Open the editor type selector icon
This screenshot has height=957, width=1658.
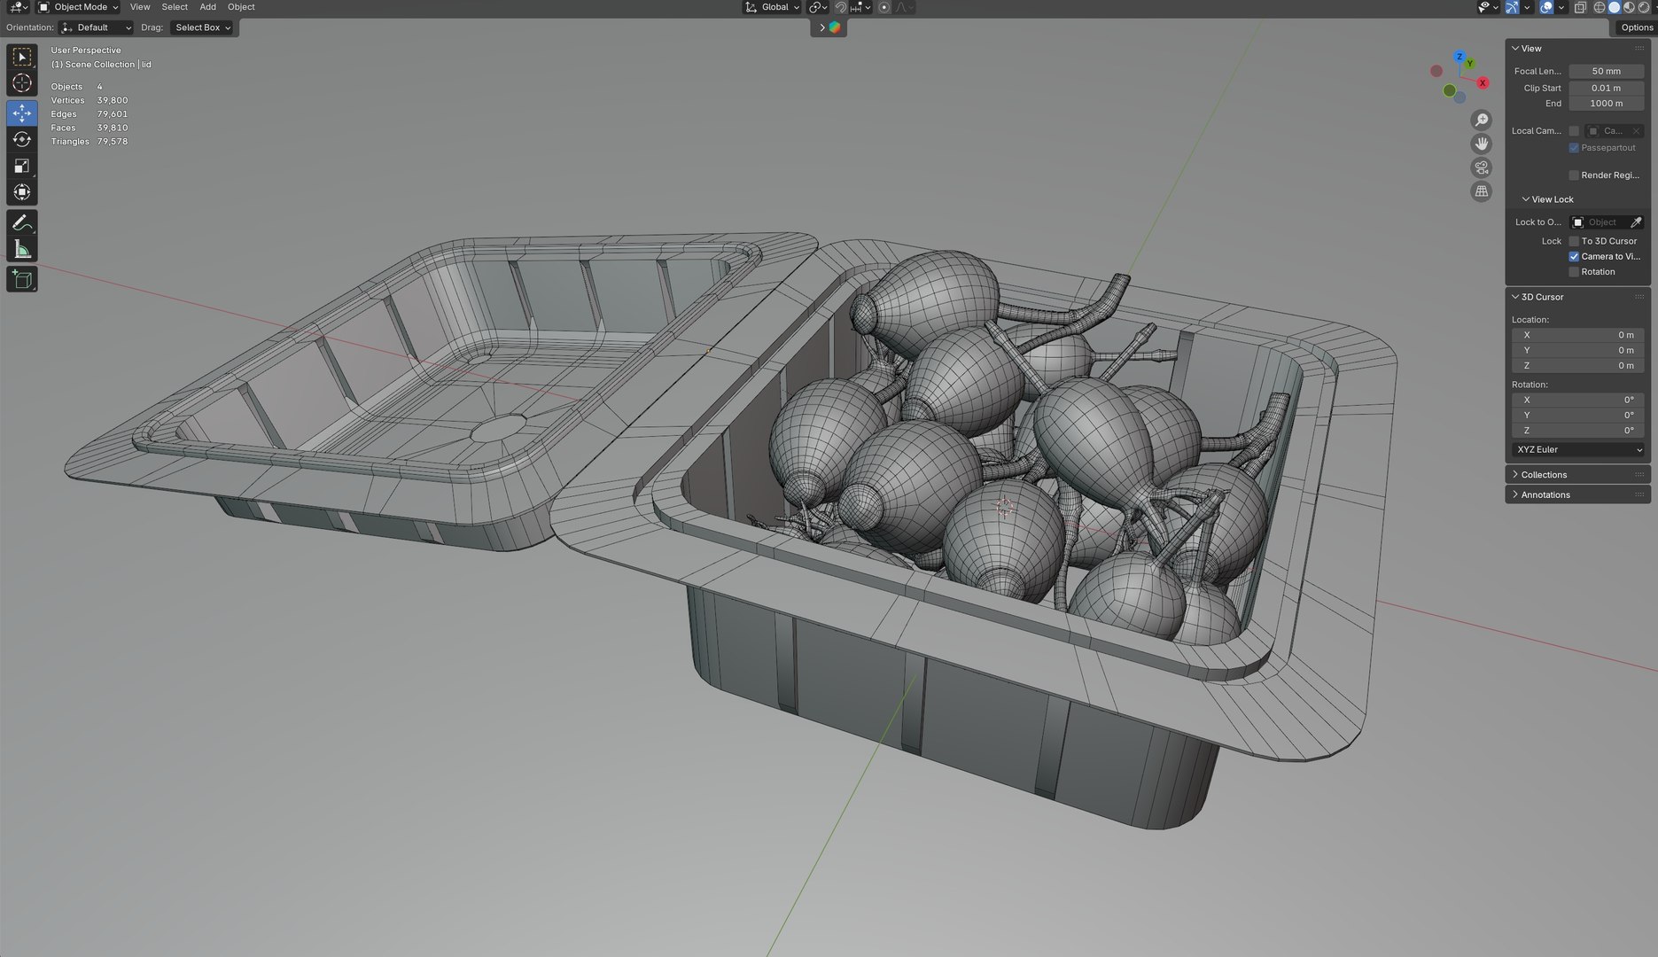click(x=19, y=7)
